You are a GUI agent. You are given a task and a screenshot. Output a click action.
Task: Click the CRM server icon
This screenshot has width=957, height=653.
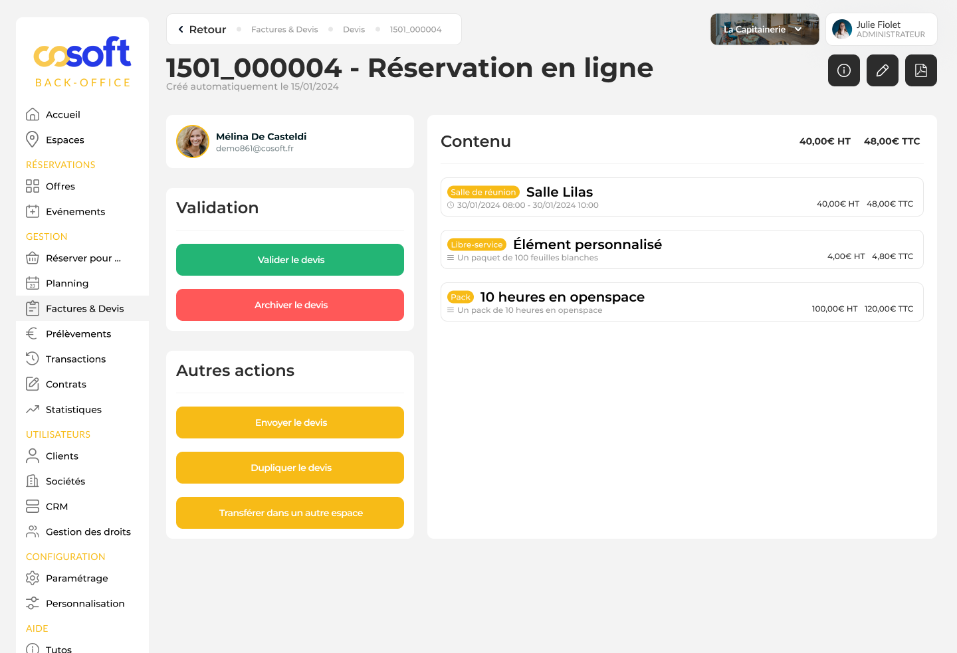(33, 506)
